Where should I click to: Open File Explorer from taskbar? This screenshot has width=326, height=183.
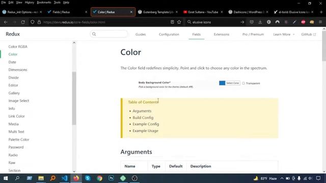tap(41, 178)
